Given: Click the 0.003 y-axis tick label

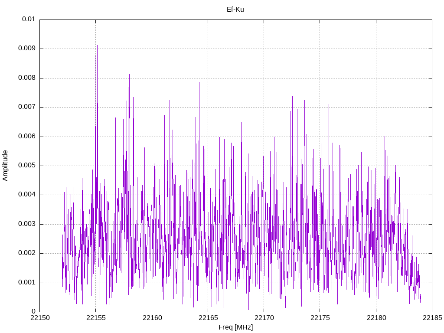Looking at the screenshot, I should click(27, 224).
